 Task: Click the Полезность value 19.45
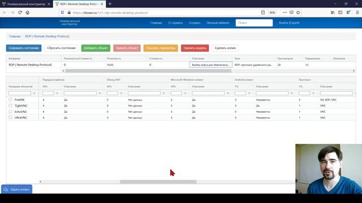click(110, 65)
